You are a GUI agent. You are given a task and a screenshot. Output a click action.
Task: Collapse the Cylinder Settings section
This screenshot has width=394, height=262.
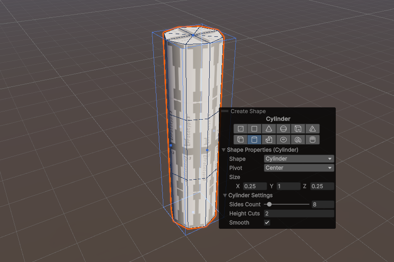225,196
